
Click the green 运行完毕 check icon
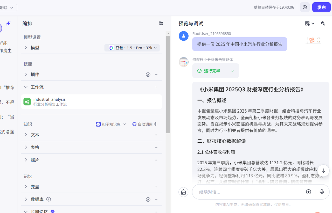click(199, 71)
